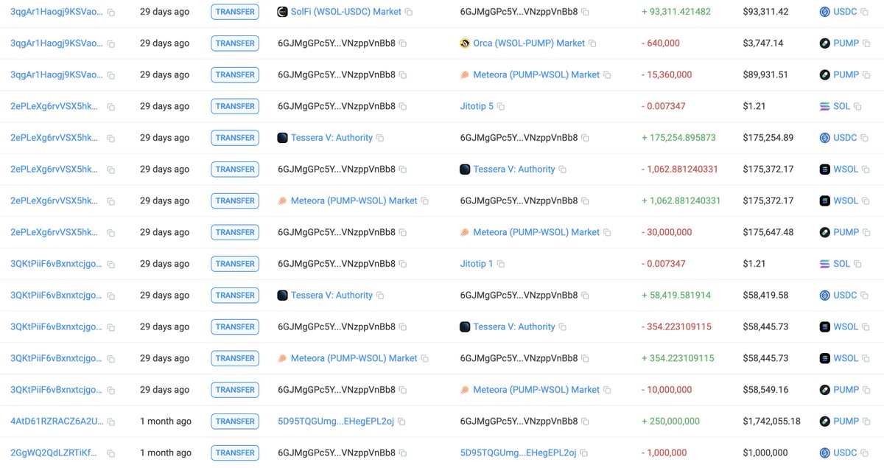Copy WSOL token address in -1,062.881240331 row
884x468 pixels.
pyautogui.click(x=866, y=170)
